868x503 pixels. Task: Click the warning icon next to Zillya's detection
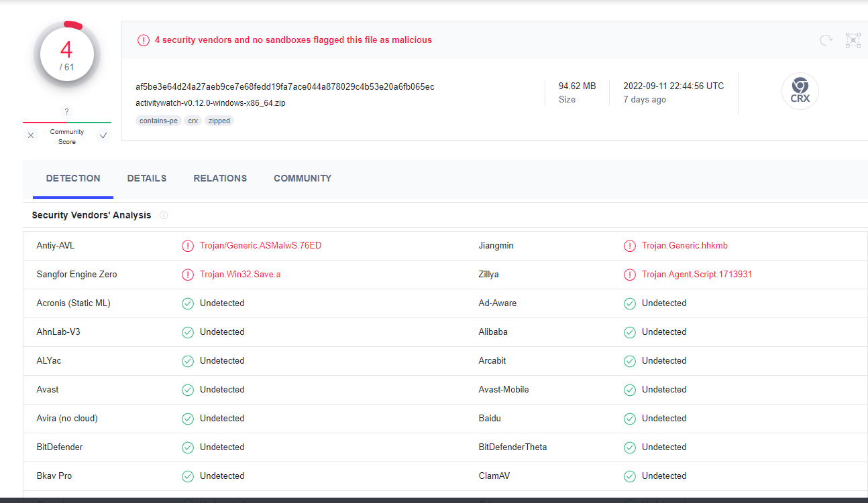[629, 275]
